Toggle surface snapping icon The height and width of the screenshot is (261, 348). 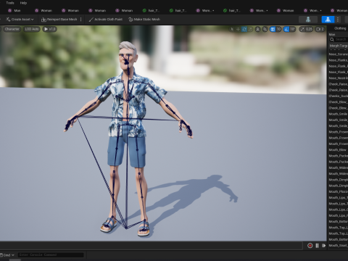(x=265, y=29)
